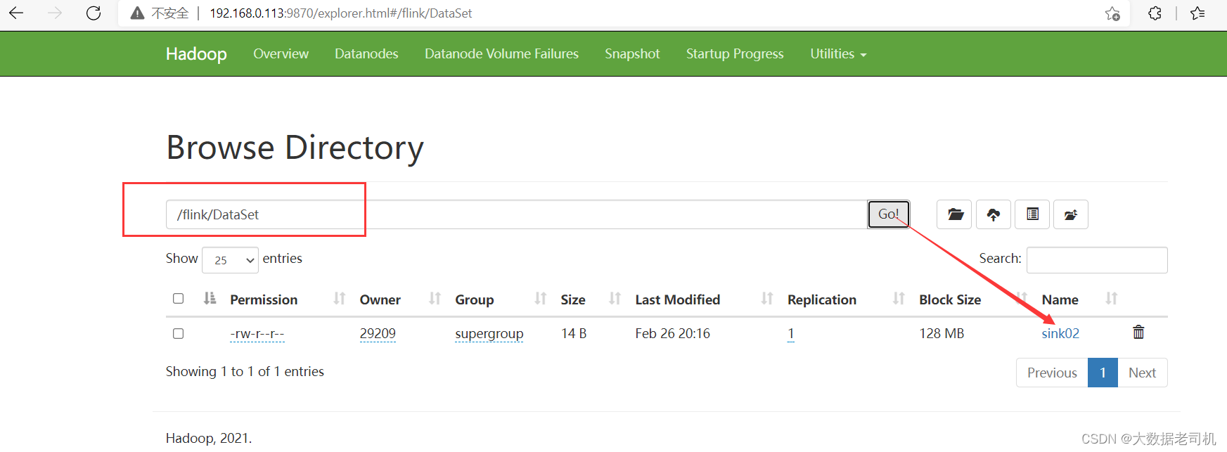Open the Overview tab

tap(281, 54)
